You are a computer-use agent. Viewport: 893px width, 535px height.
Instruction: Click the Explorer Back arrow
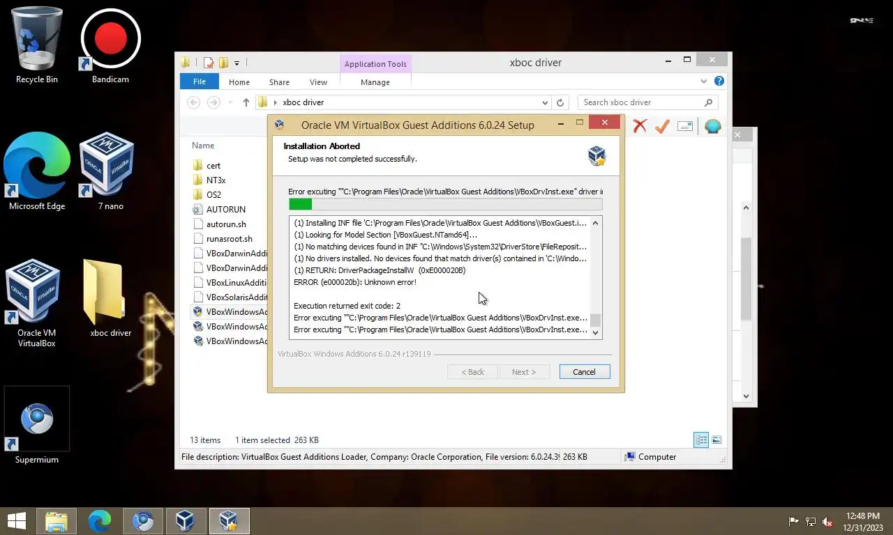coord(193,102)
